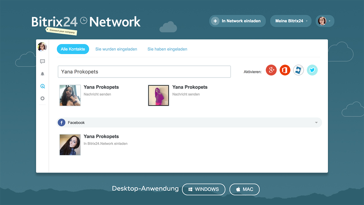This screenshot has height=205, width=364.
Task: Open first Yana Prokopets photo thumbnail
Action: [x=70, y=95]
